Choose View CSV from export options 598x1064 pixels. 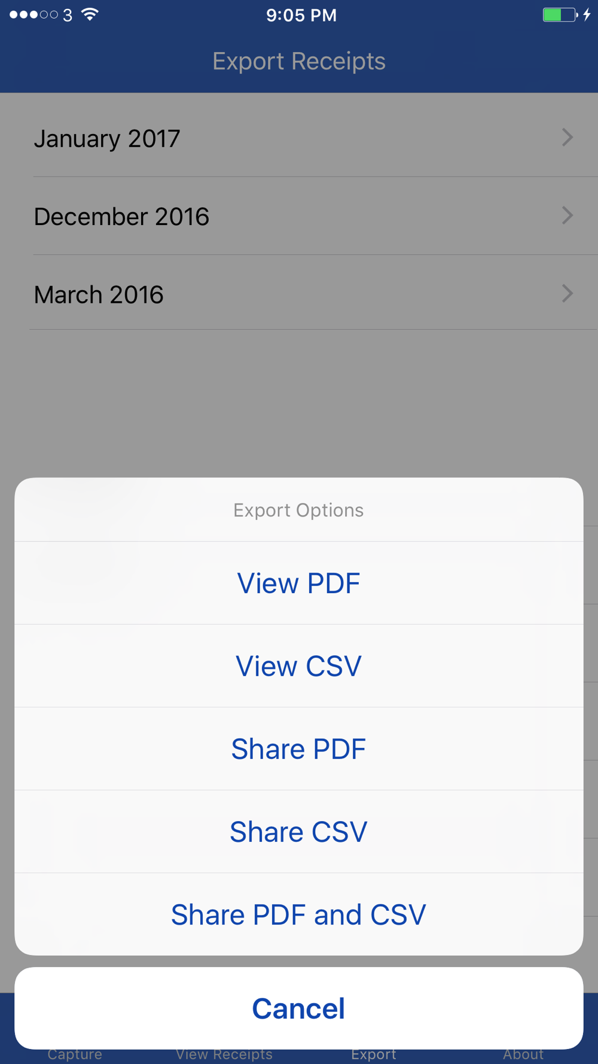(299, 666)
